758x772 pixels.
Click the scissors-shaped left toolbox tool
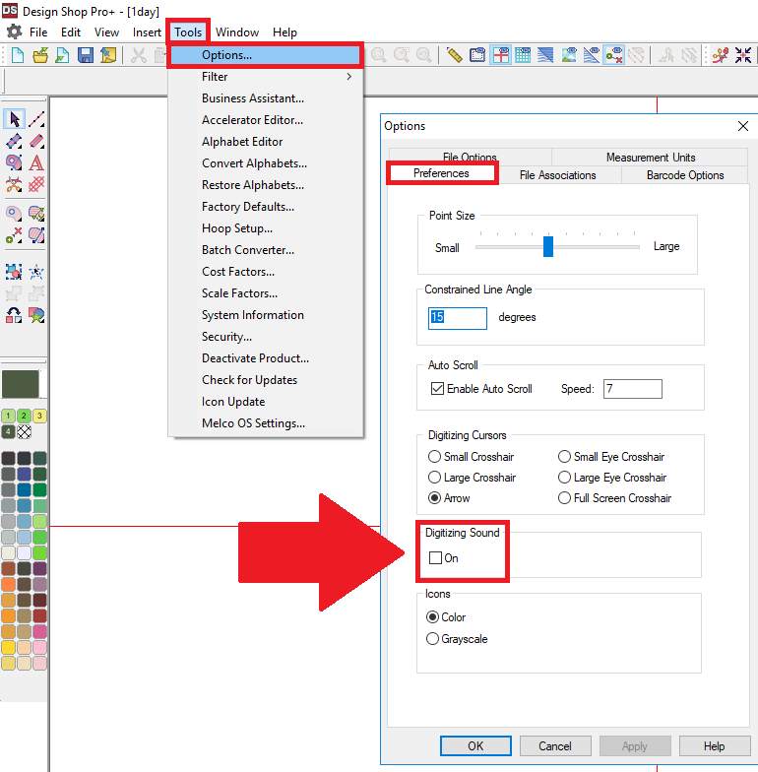tap(14, 184)
